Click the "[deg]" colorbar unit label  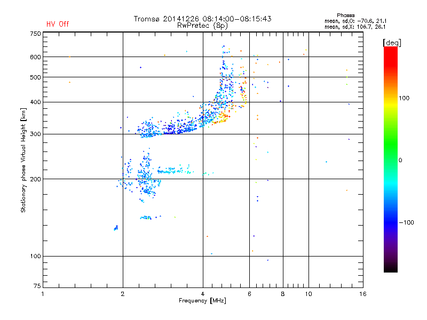[392, 43]
